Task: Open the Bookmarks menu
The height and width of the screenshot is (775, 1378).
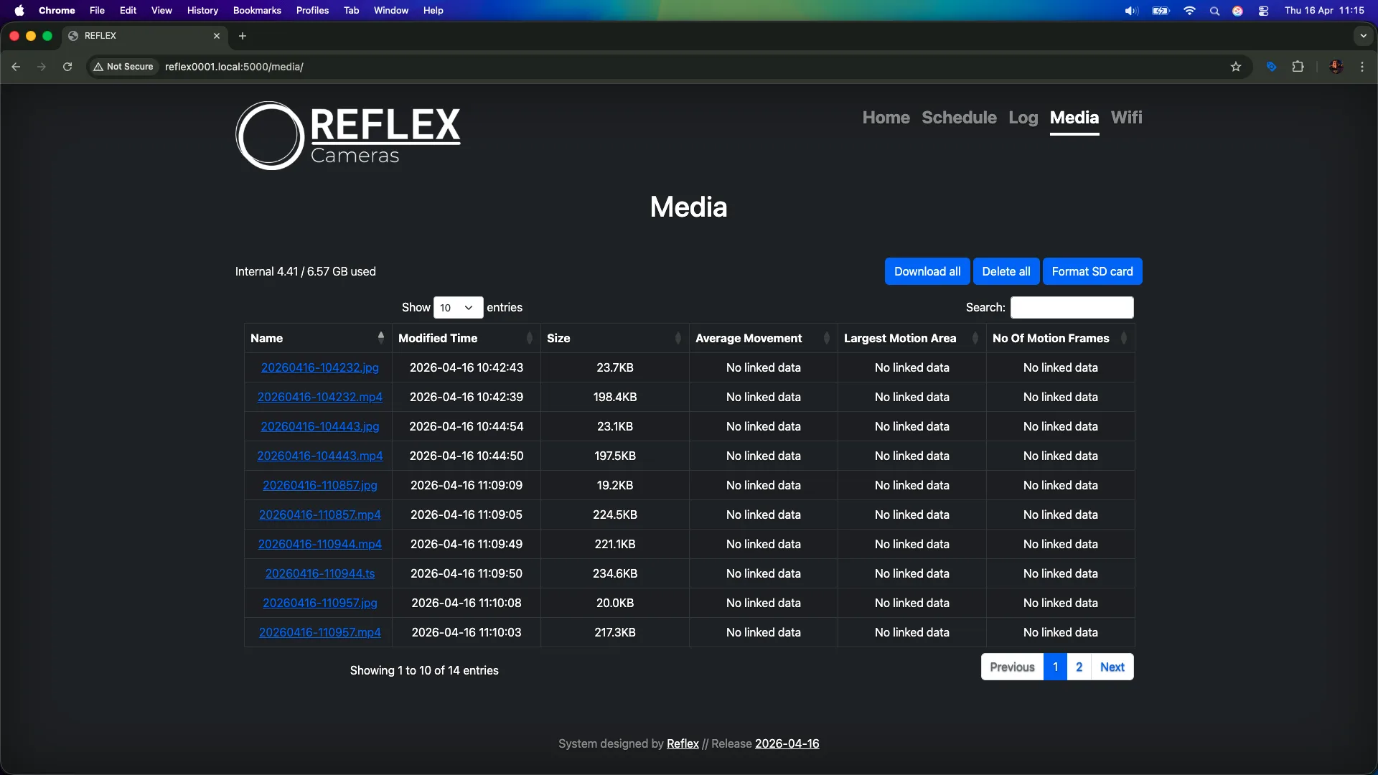Action: pos(257,11)
